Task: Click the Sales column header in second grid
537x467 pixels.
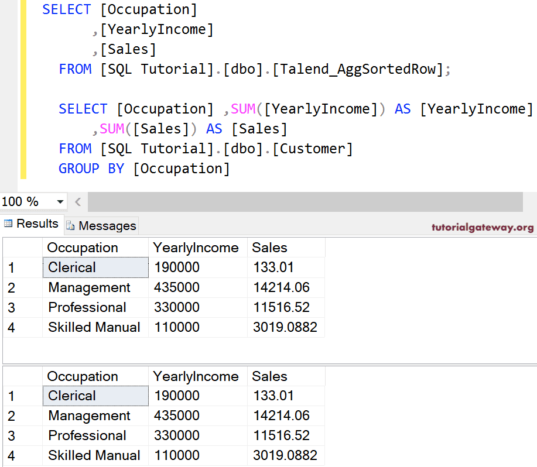Action: tap(269, 376)
